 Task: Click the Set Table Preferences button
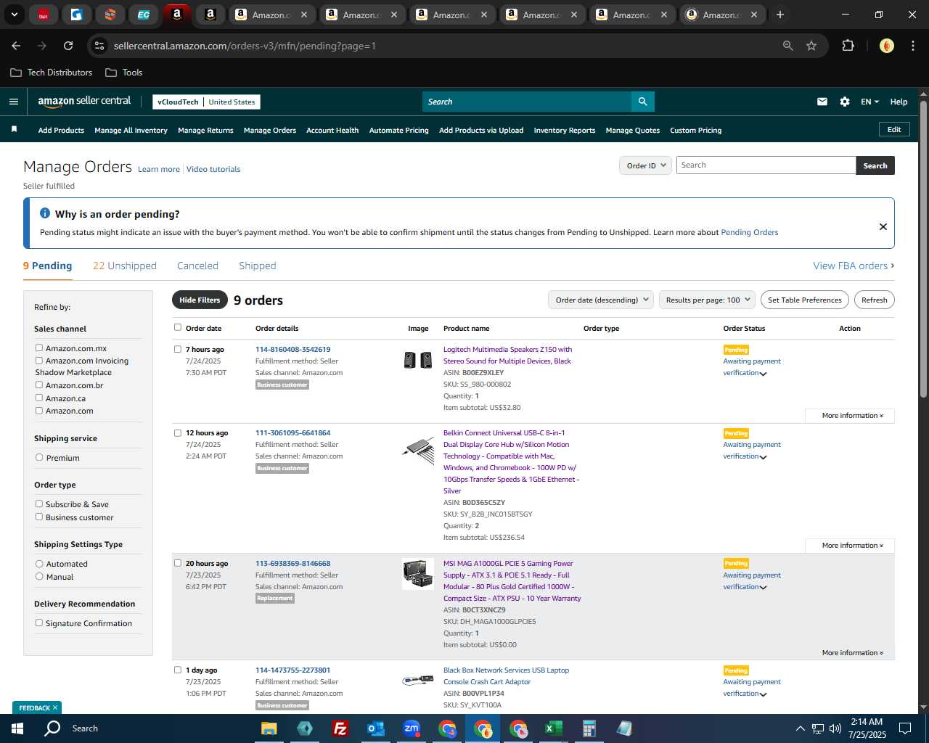[805, 300]
